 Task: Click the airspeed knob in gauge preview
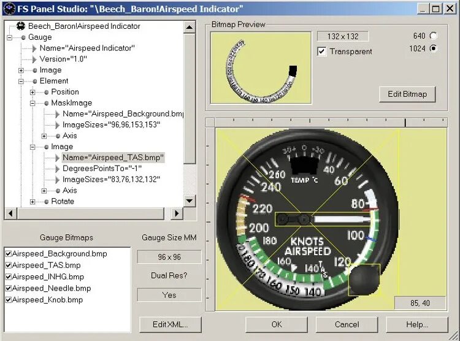(364, 280)
